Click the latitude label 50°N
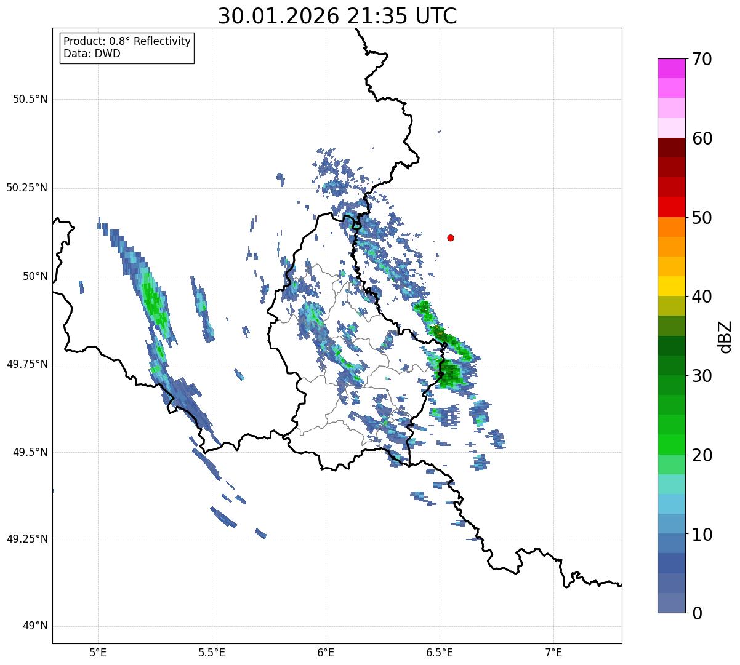Image resolution: width=740 pixels, height=665 pixels. [x=34, y=276]
